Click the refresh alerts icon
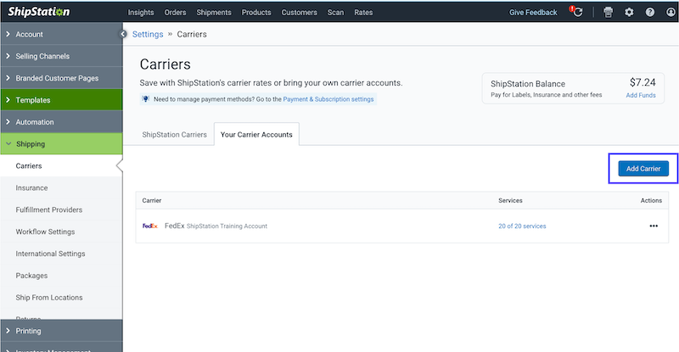Viewport: 679px width, 352px height. [577, 13]
